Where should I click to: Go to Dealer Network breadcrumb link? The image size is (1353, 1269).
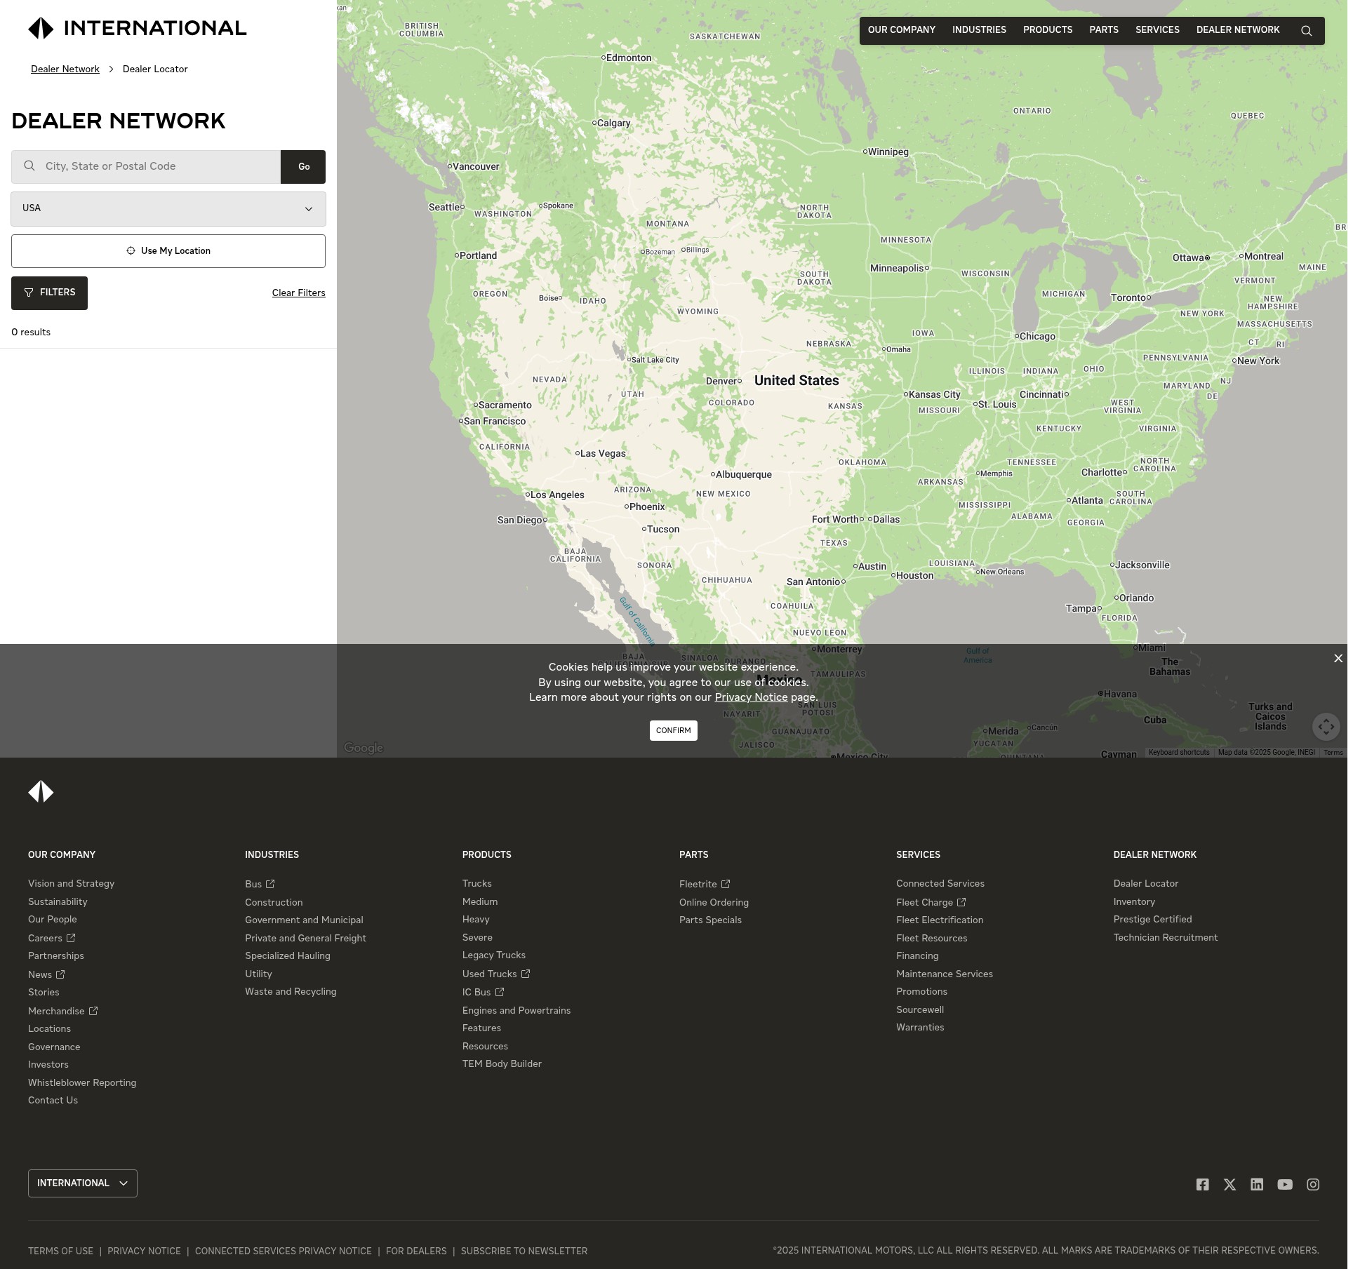[x=65, y=69]
